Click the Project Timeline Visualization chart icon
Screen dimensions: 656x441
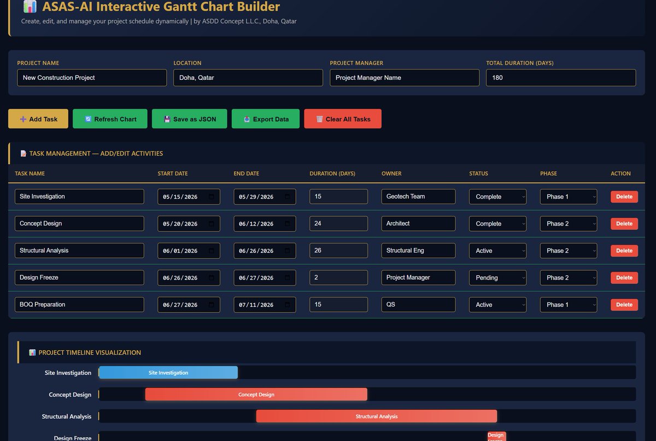coord(32,353)
